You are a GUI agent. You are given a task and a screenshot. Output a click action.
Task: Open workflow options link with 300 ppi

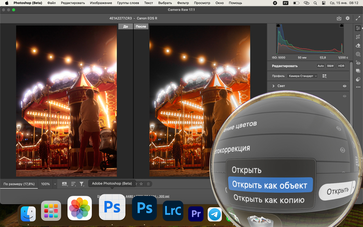click(x=133, y=196)
